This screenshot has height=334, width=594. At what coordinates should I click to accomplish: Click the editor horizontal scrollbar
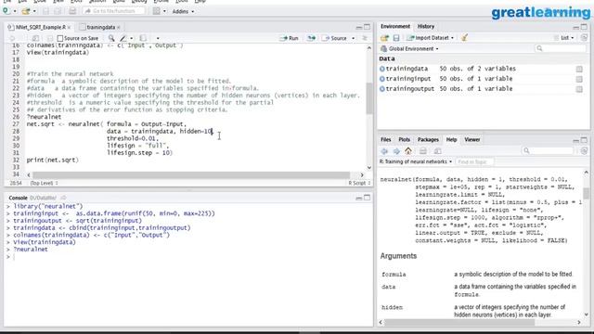click(x=191, y=175)
